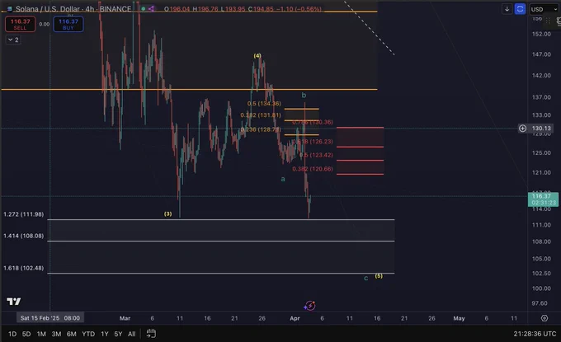Select the 1Y time range
This screenshot has height=342, width=561.
click(105, 334)
